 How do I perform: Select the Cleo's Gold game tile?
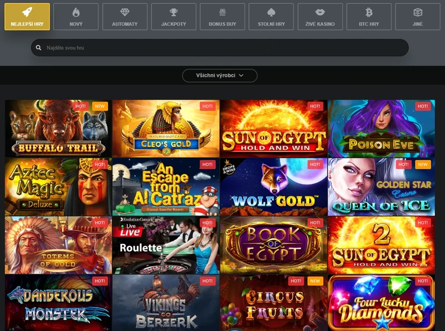(x=166, y=129)
